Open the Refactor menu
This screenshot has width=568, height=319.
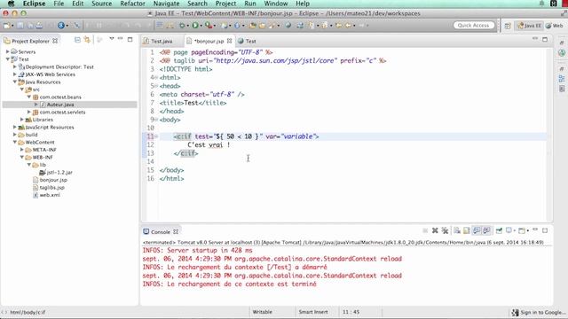coord(132,4)
